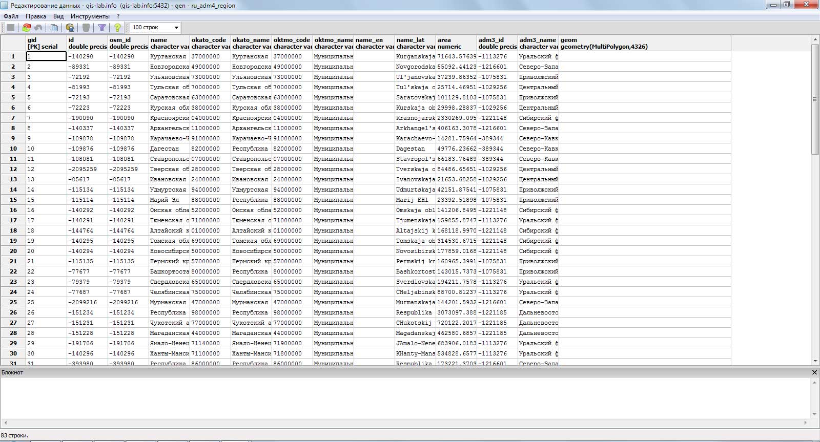Click the yellow help question icon
Screen dimensions: 820x442
117,28
